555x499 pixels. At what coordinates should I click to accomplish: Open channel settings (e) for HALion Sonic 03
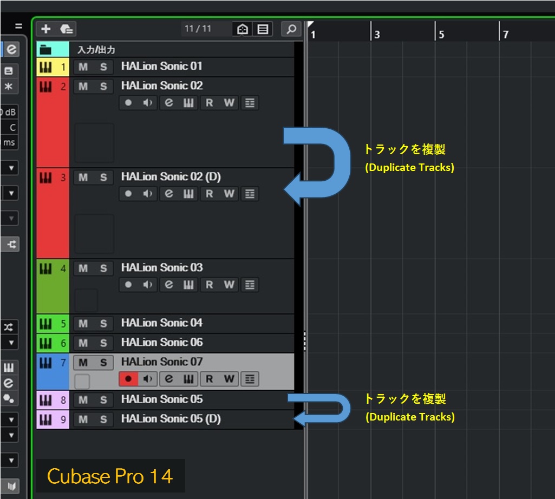169,285
